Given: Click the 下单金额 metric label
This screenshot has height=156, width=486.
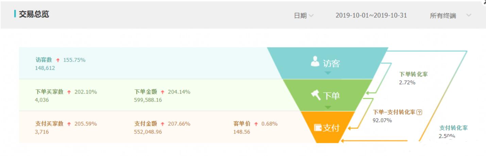Looking at the screenshot, I should click(145, 92).
